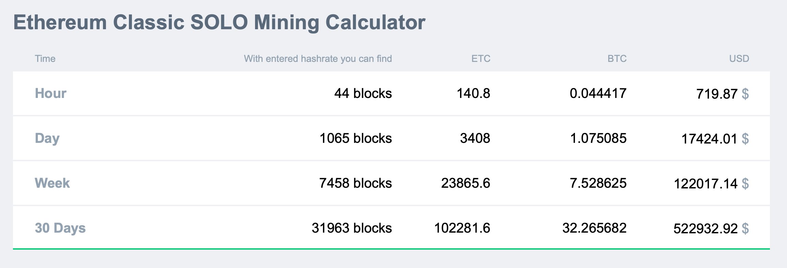This screenshot has width=787, height=268.
Task: Click the 30 Days row label
Action: [60, 228]
